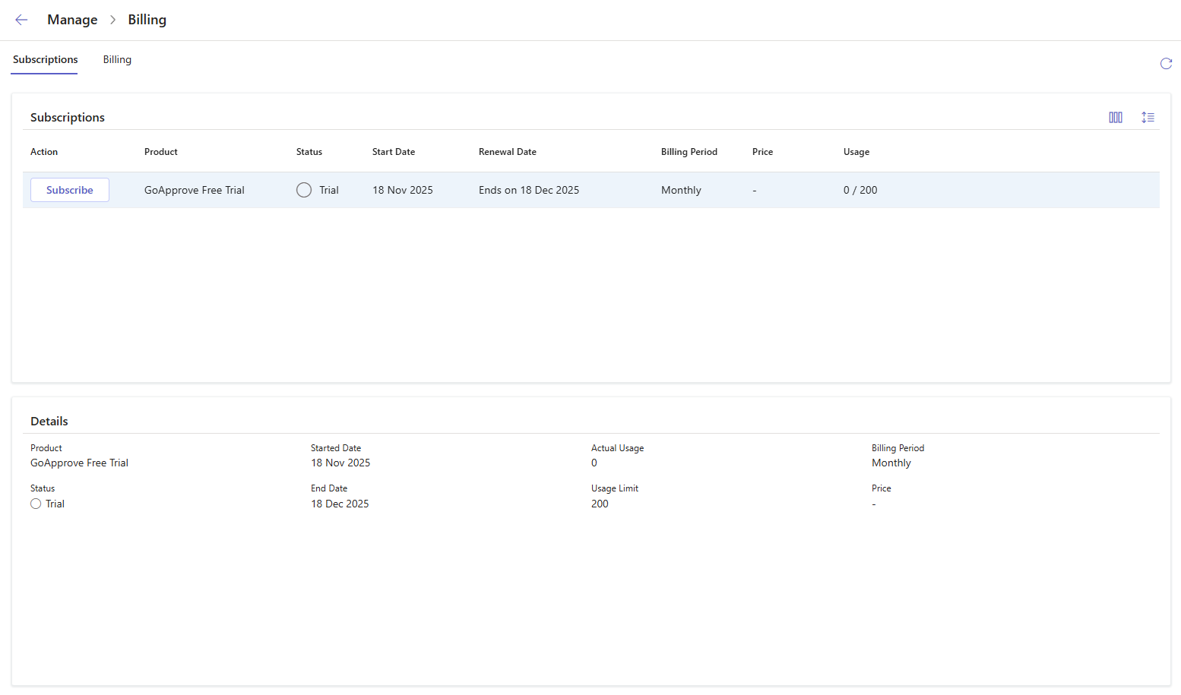The width and height of the screenshot is (1181, 695).
Task: Click the back arrow beside Manage
Action: pyautogui.click(x=21, y=20)
